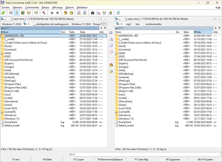The height and width of the screenshot is (162, 222).
Task: Select the mp4 tab in right panel
Action: click(x=128, y=24)
